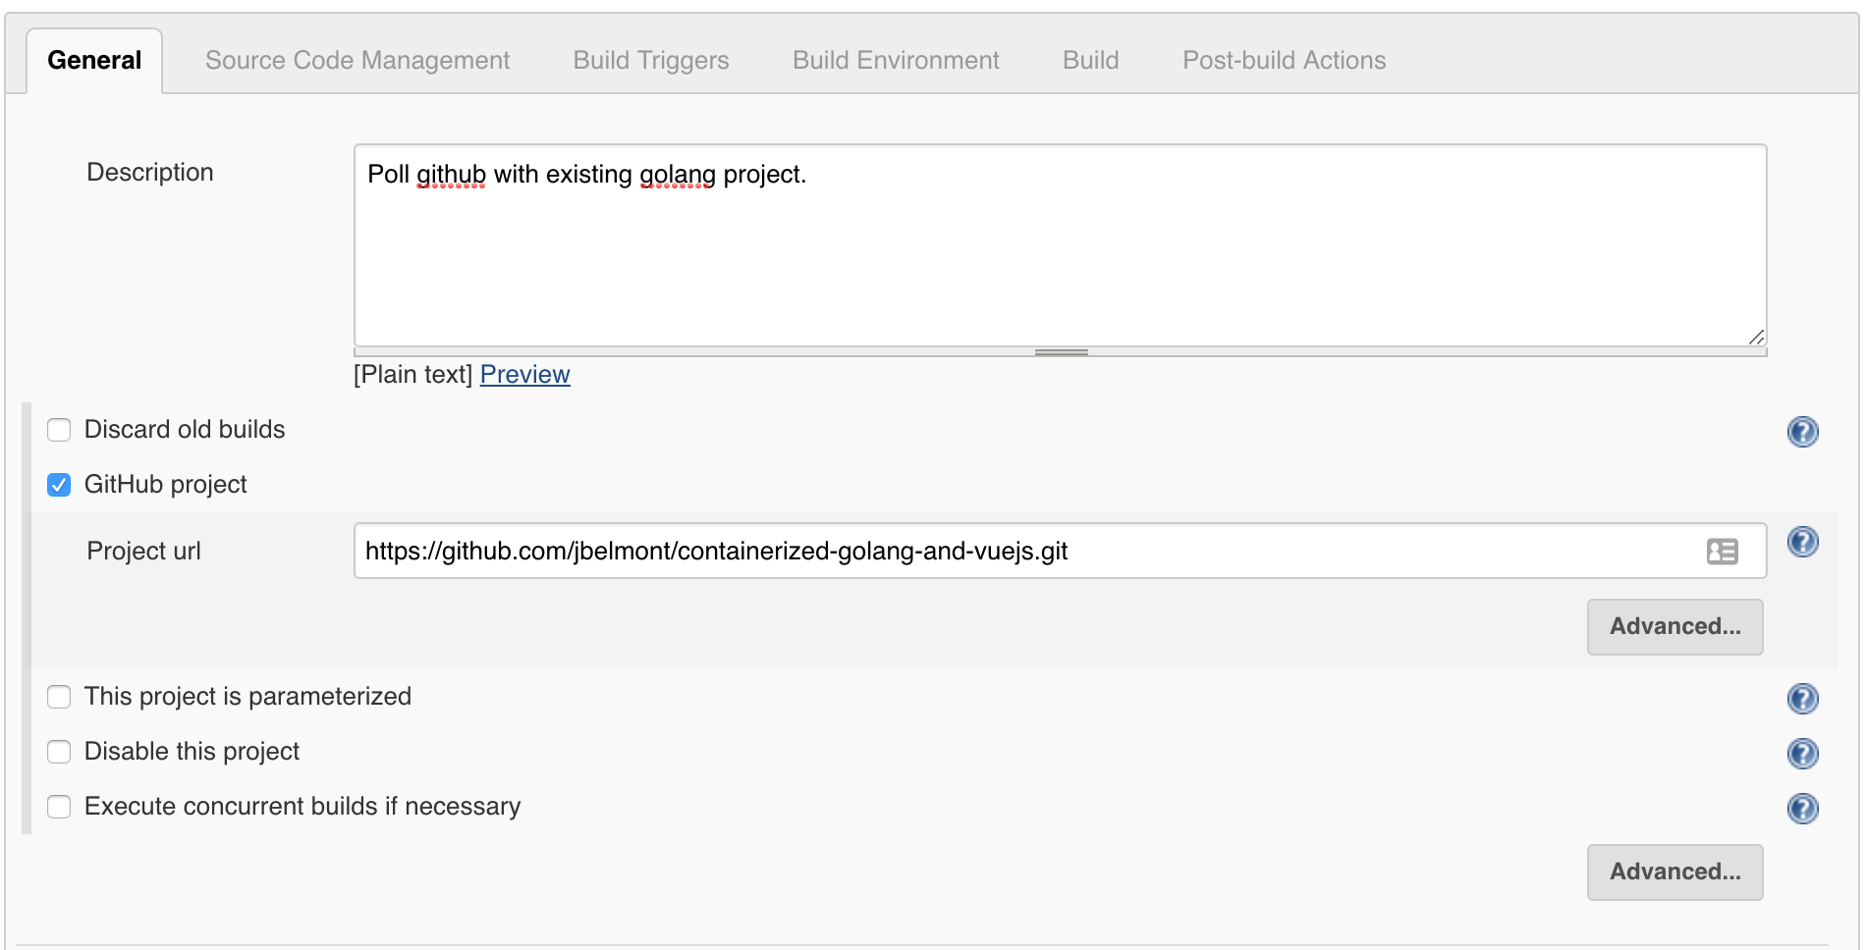Expand Advanced options under Project url

[1674, 627]
